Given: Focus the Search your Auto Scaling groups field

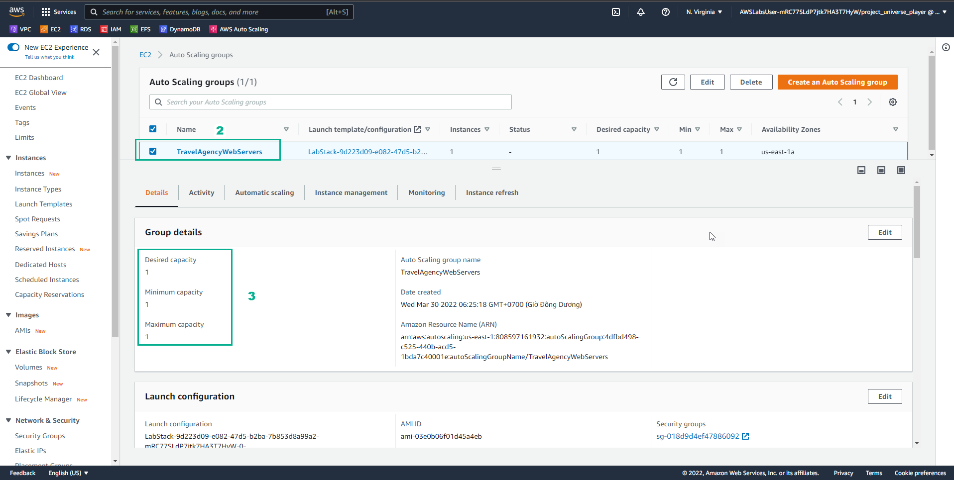Looking at the screenshot, I should (x=331, y=102).
